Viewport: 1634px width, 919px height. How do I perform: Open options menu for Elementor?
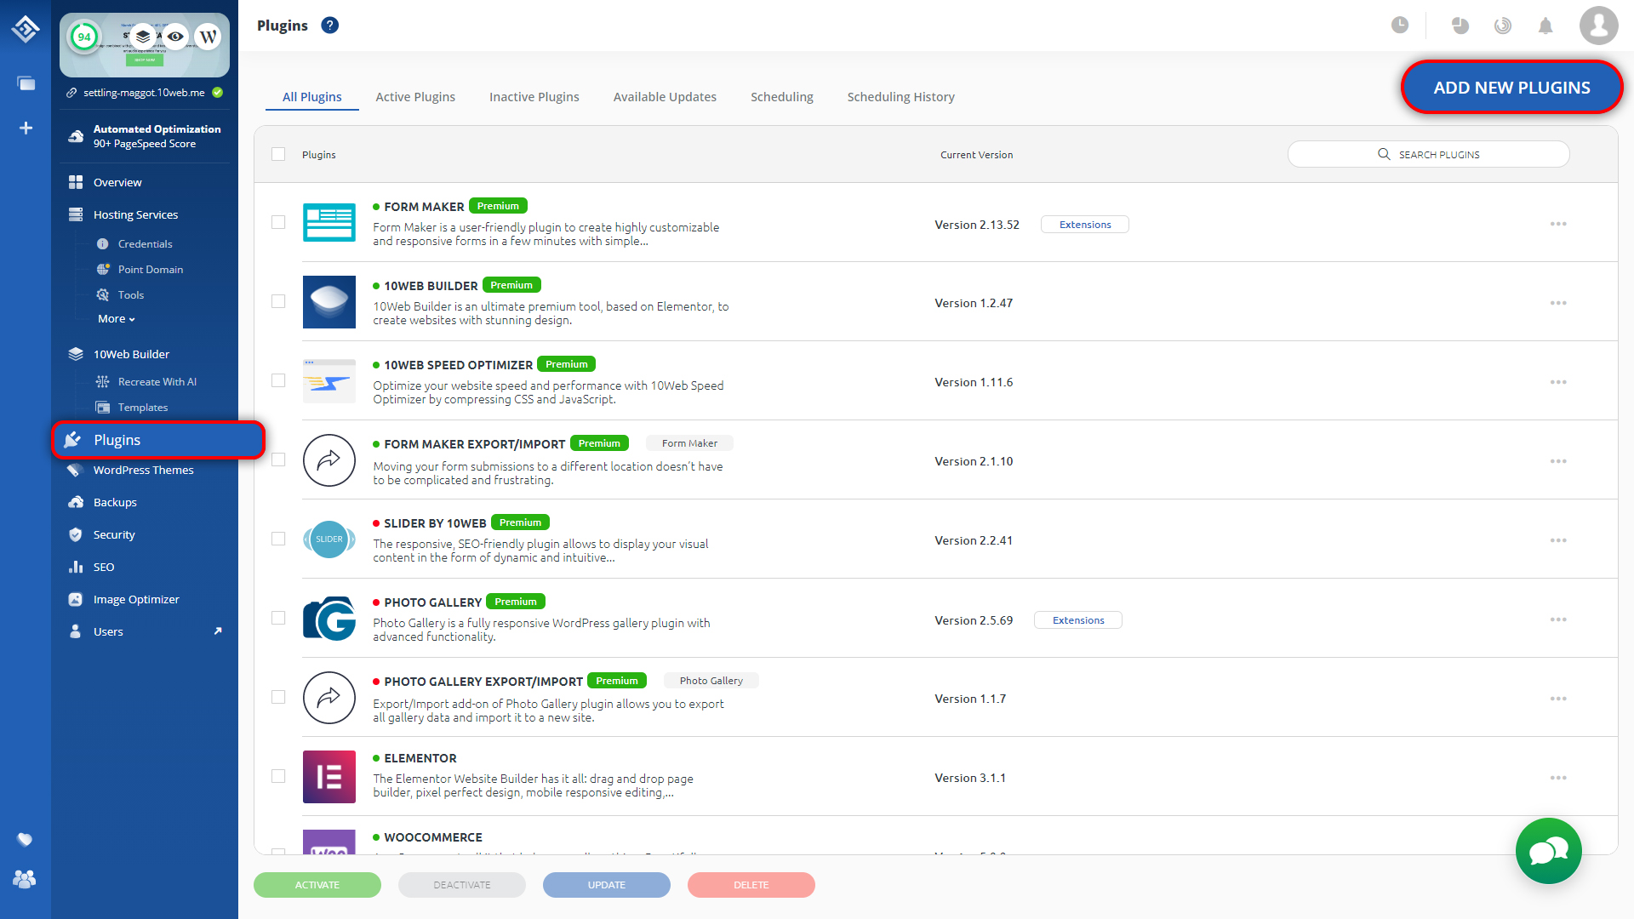1558,778
